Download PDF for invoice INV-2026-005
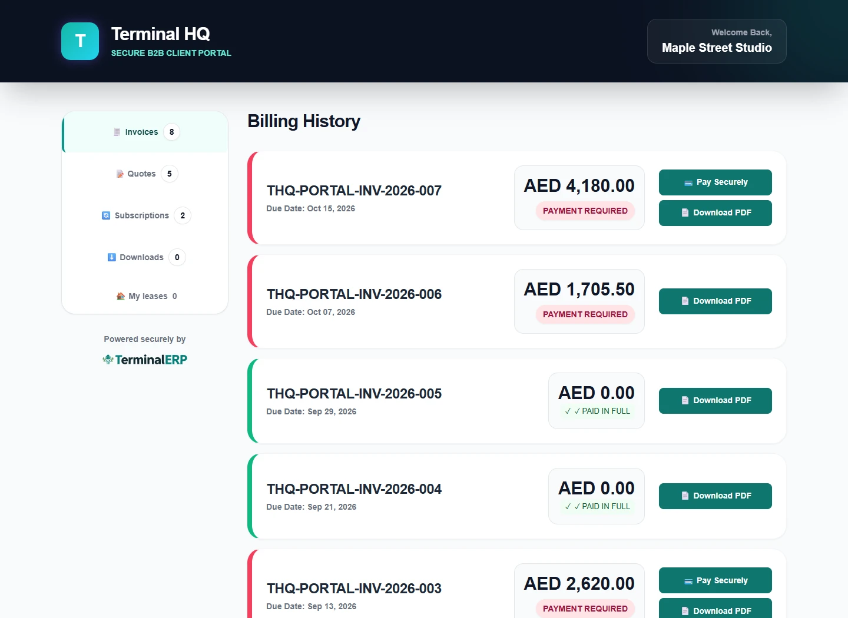The image size is (848, 618). click(715, 401)
